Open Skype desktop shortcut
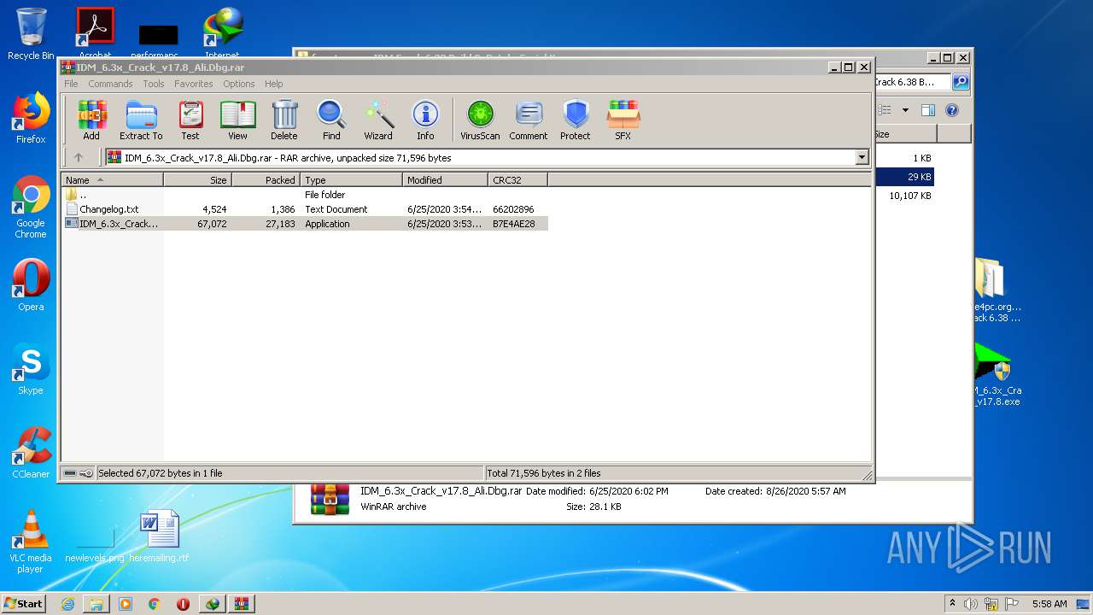 coord(31,369)
